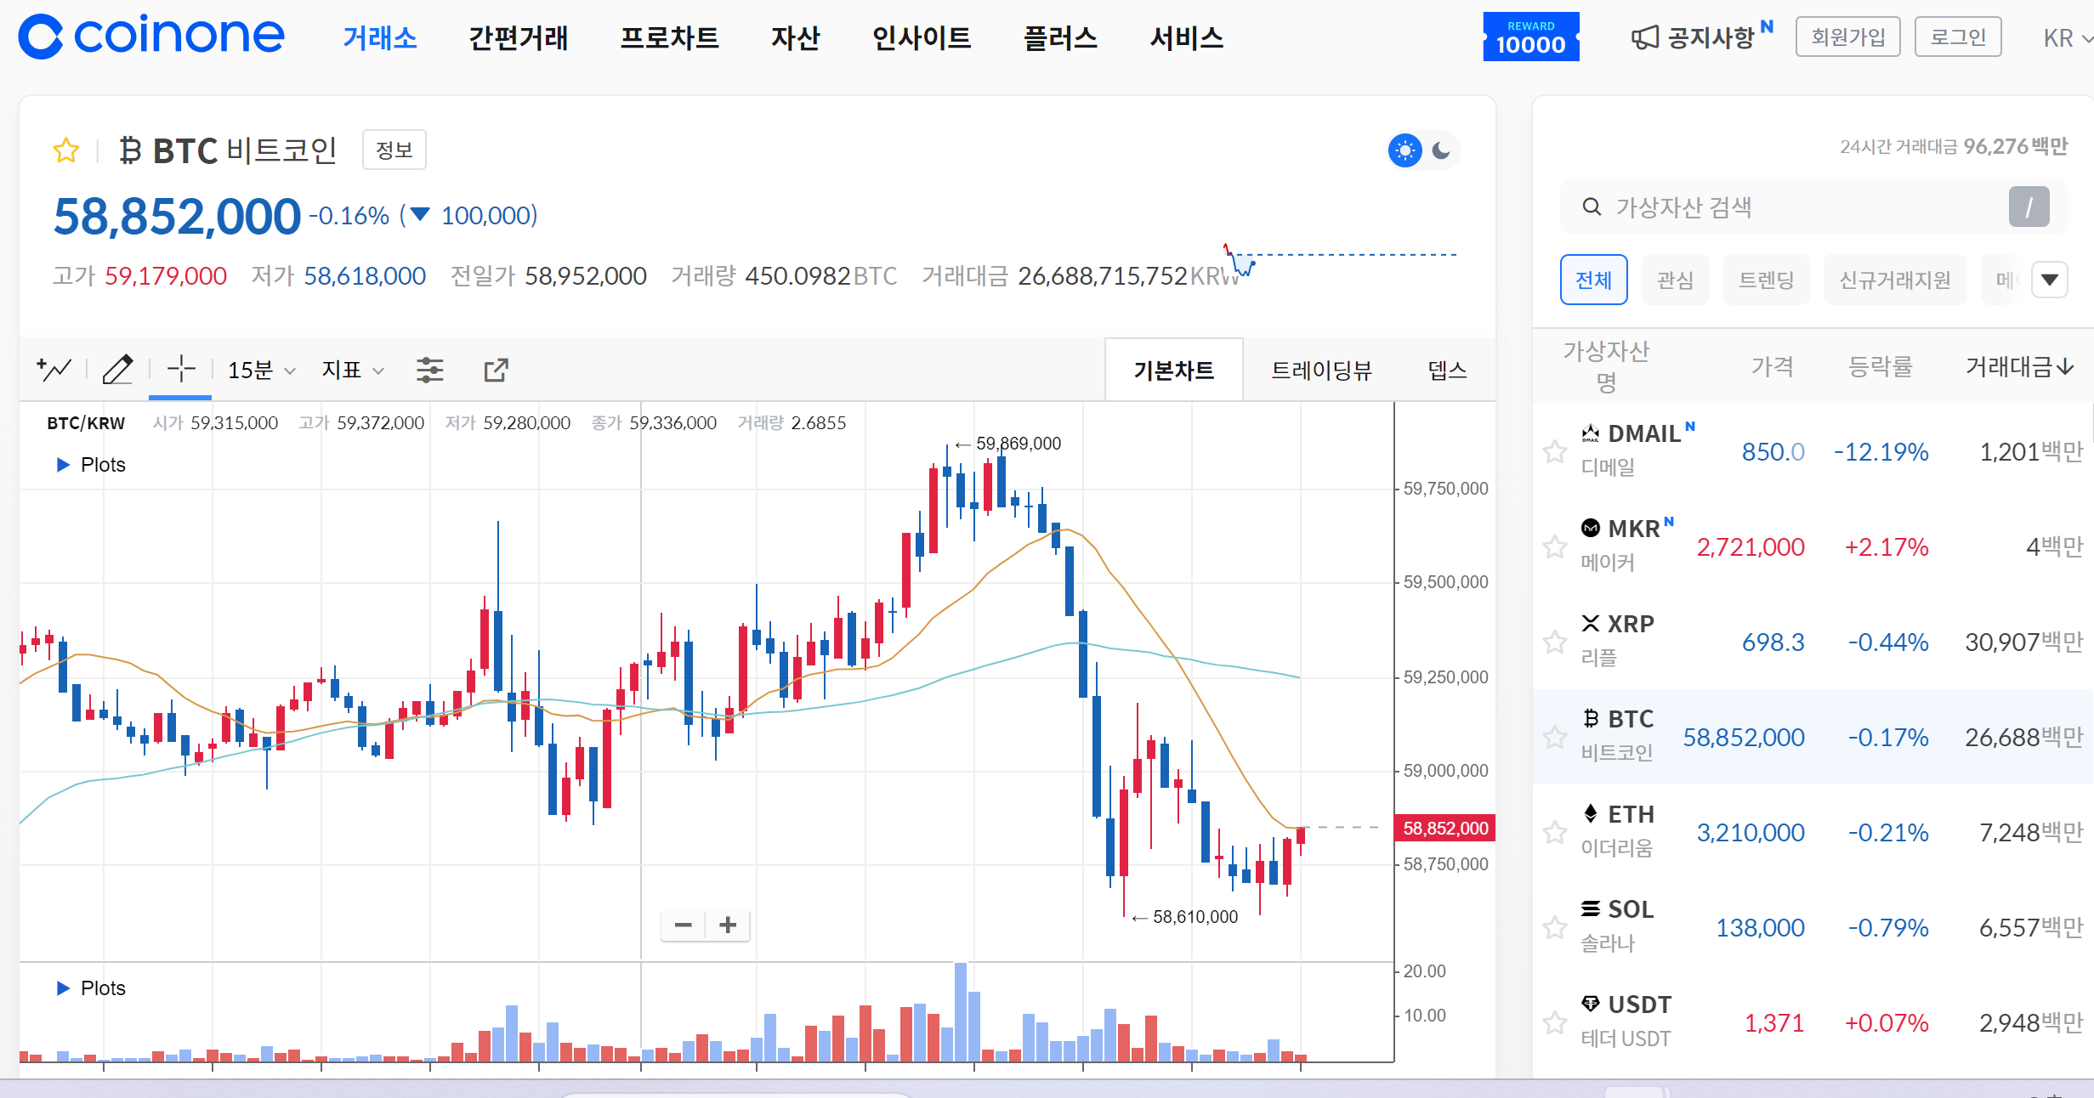Favorite BTC with the star next to its name
Screen dimensions: 2094x1098
coord(65,150)
